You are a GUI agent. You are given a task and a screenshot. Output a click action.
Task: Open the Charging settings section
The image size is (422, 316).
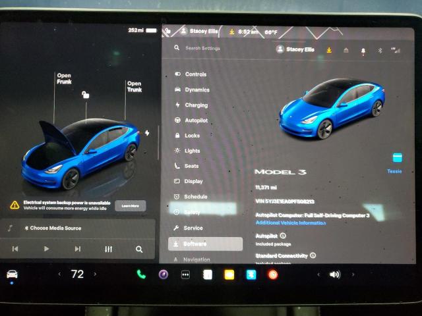[196, 105]
